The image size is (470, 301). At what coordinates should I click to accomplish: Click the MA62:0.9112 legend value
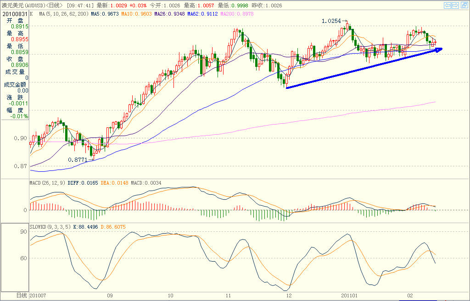coord(202,14)
